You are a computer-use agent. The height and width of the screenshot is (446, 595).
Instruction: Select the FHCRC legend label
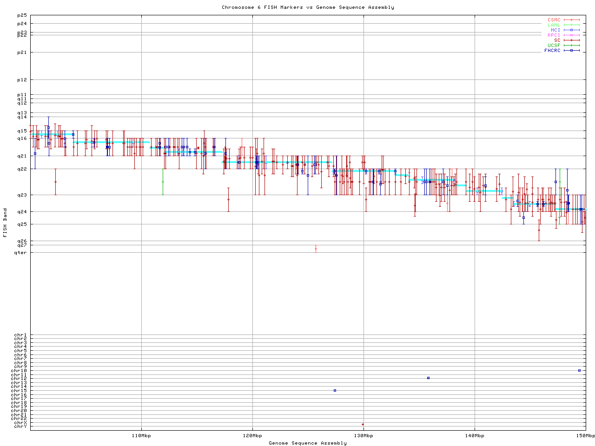tap(552, 51)
